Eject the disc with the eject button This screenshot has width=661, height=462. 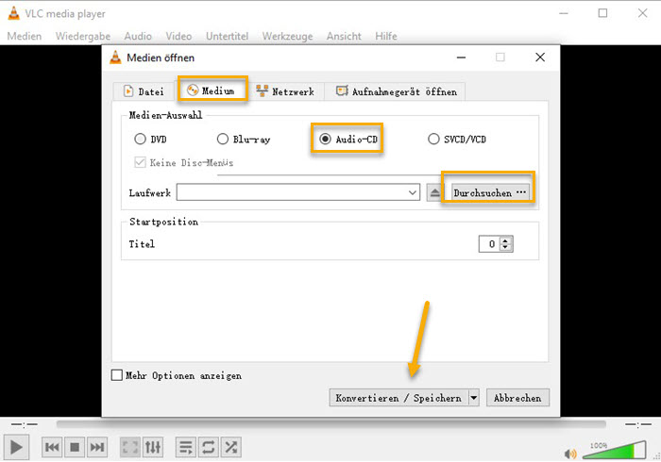coord(434,193)
